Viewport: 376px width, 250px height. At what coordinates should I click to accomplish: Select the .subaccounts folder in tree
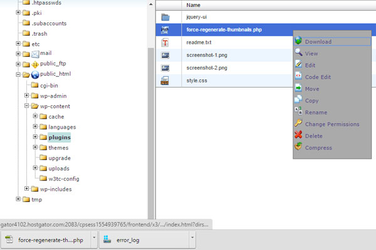[49, 24]
